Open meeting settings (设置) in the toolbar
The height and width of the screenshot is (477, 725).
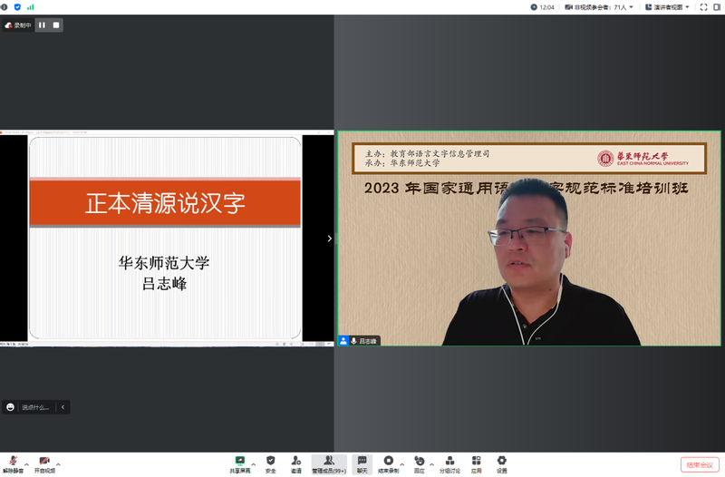pyautogui.click(x=501, y=462)
